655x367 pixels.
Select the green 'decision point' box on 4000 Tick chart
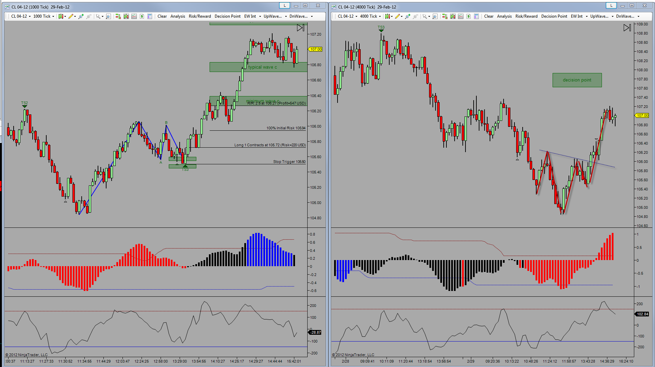577,80
